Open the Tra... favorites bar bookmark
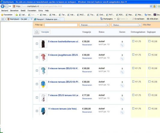 (x=91, y=15)
